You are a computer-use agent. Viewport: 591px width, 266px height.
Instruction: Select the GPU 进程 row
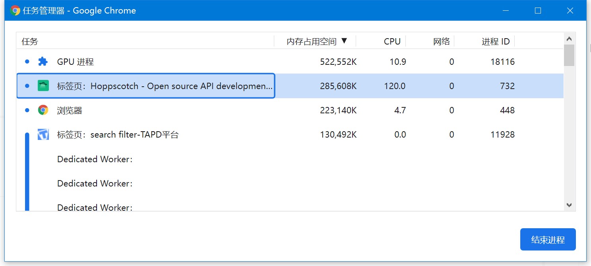[290, 62]
